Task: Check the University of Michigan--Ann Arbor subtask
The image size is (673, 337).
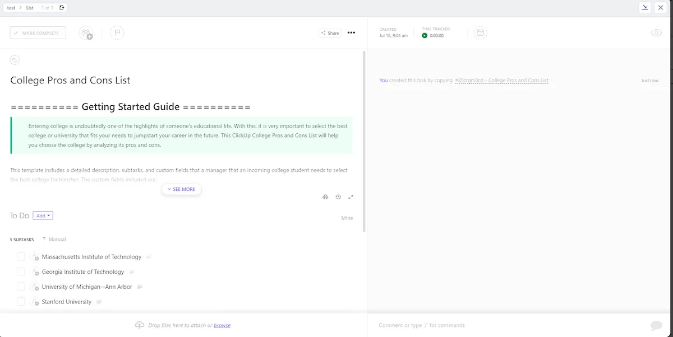Action: (21, 287)
